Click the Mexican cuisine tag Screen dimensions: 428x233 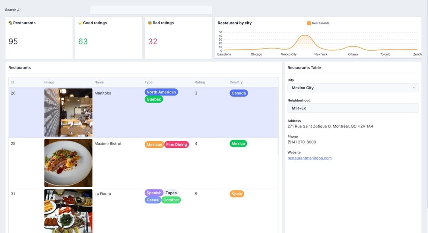(x=154, y=144)
